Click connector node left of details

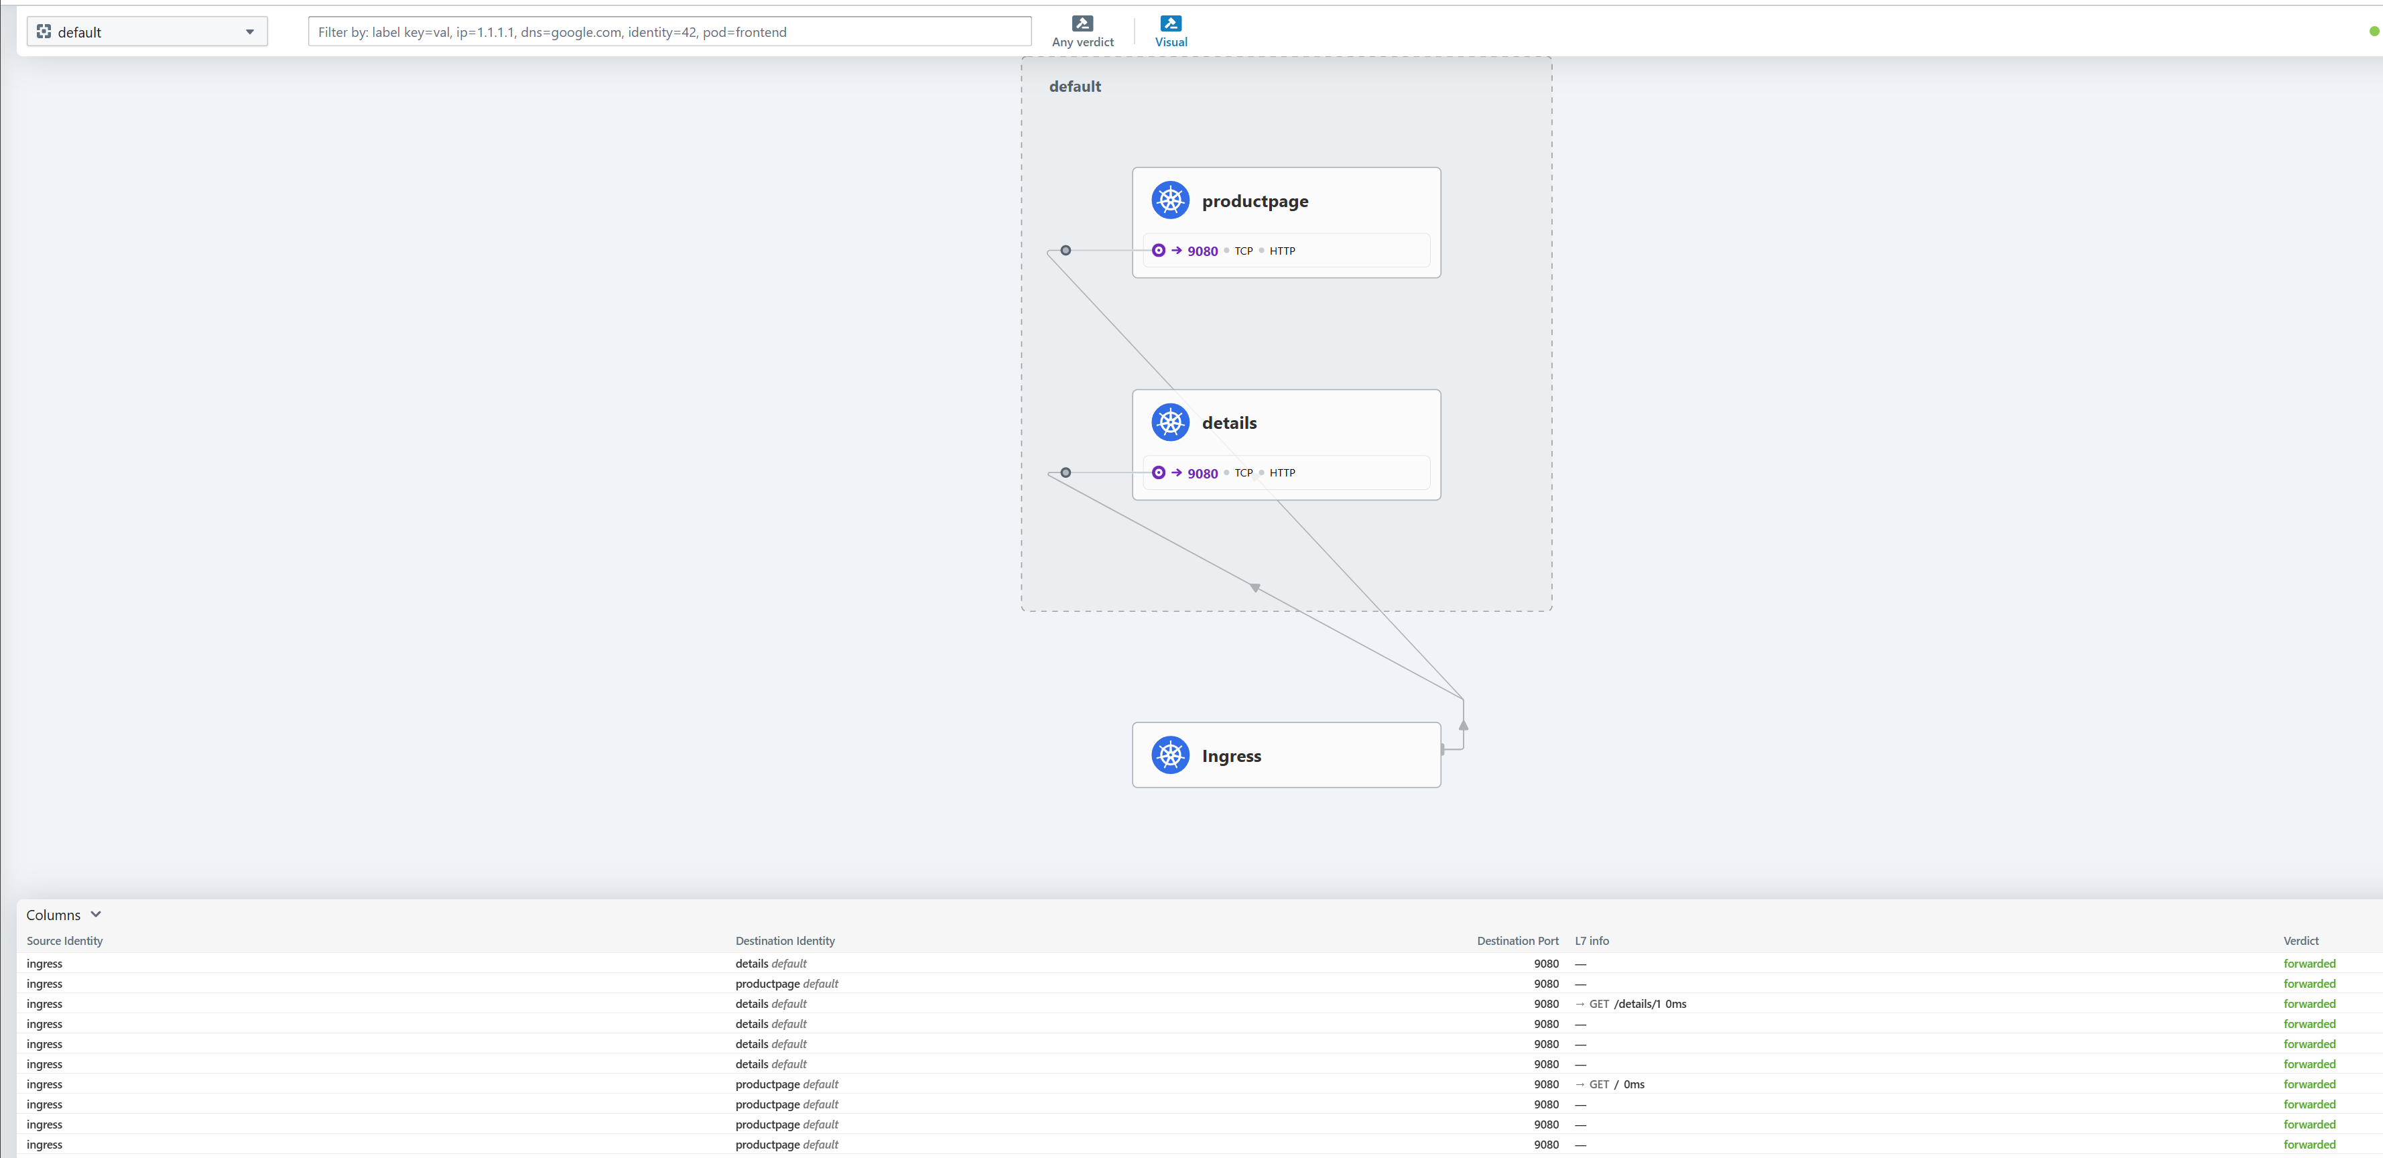(x=1066, y=472)
